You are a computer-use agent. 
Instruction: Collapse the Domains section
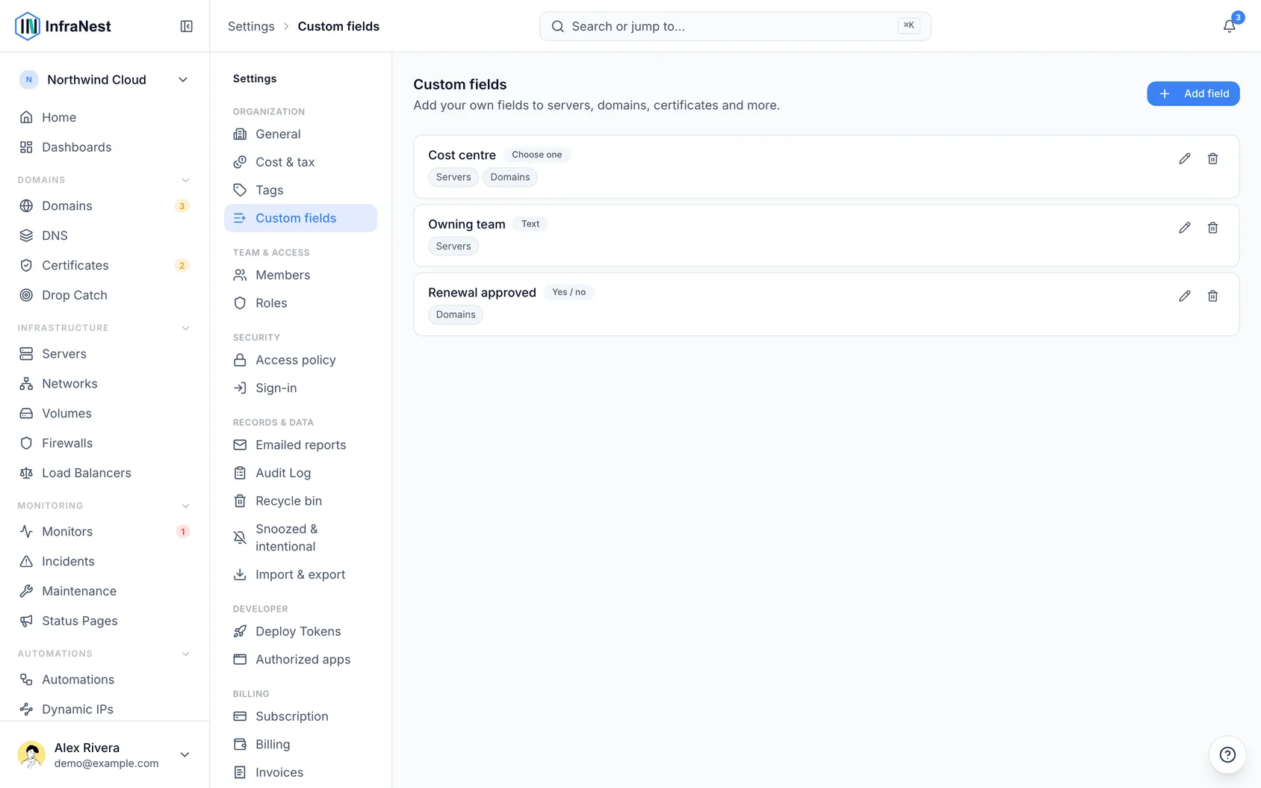coord(185,180)
